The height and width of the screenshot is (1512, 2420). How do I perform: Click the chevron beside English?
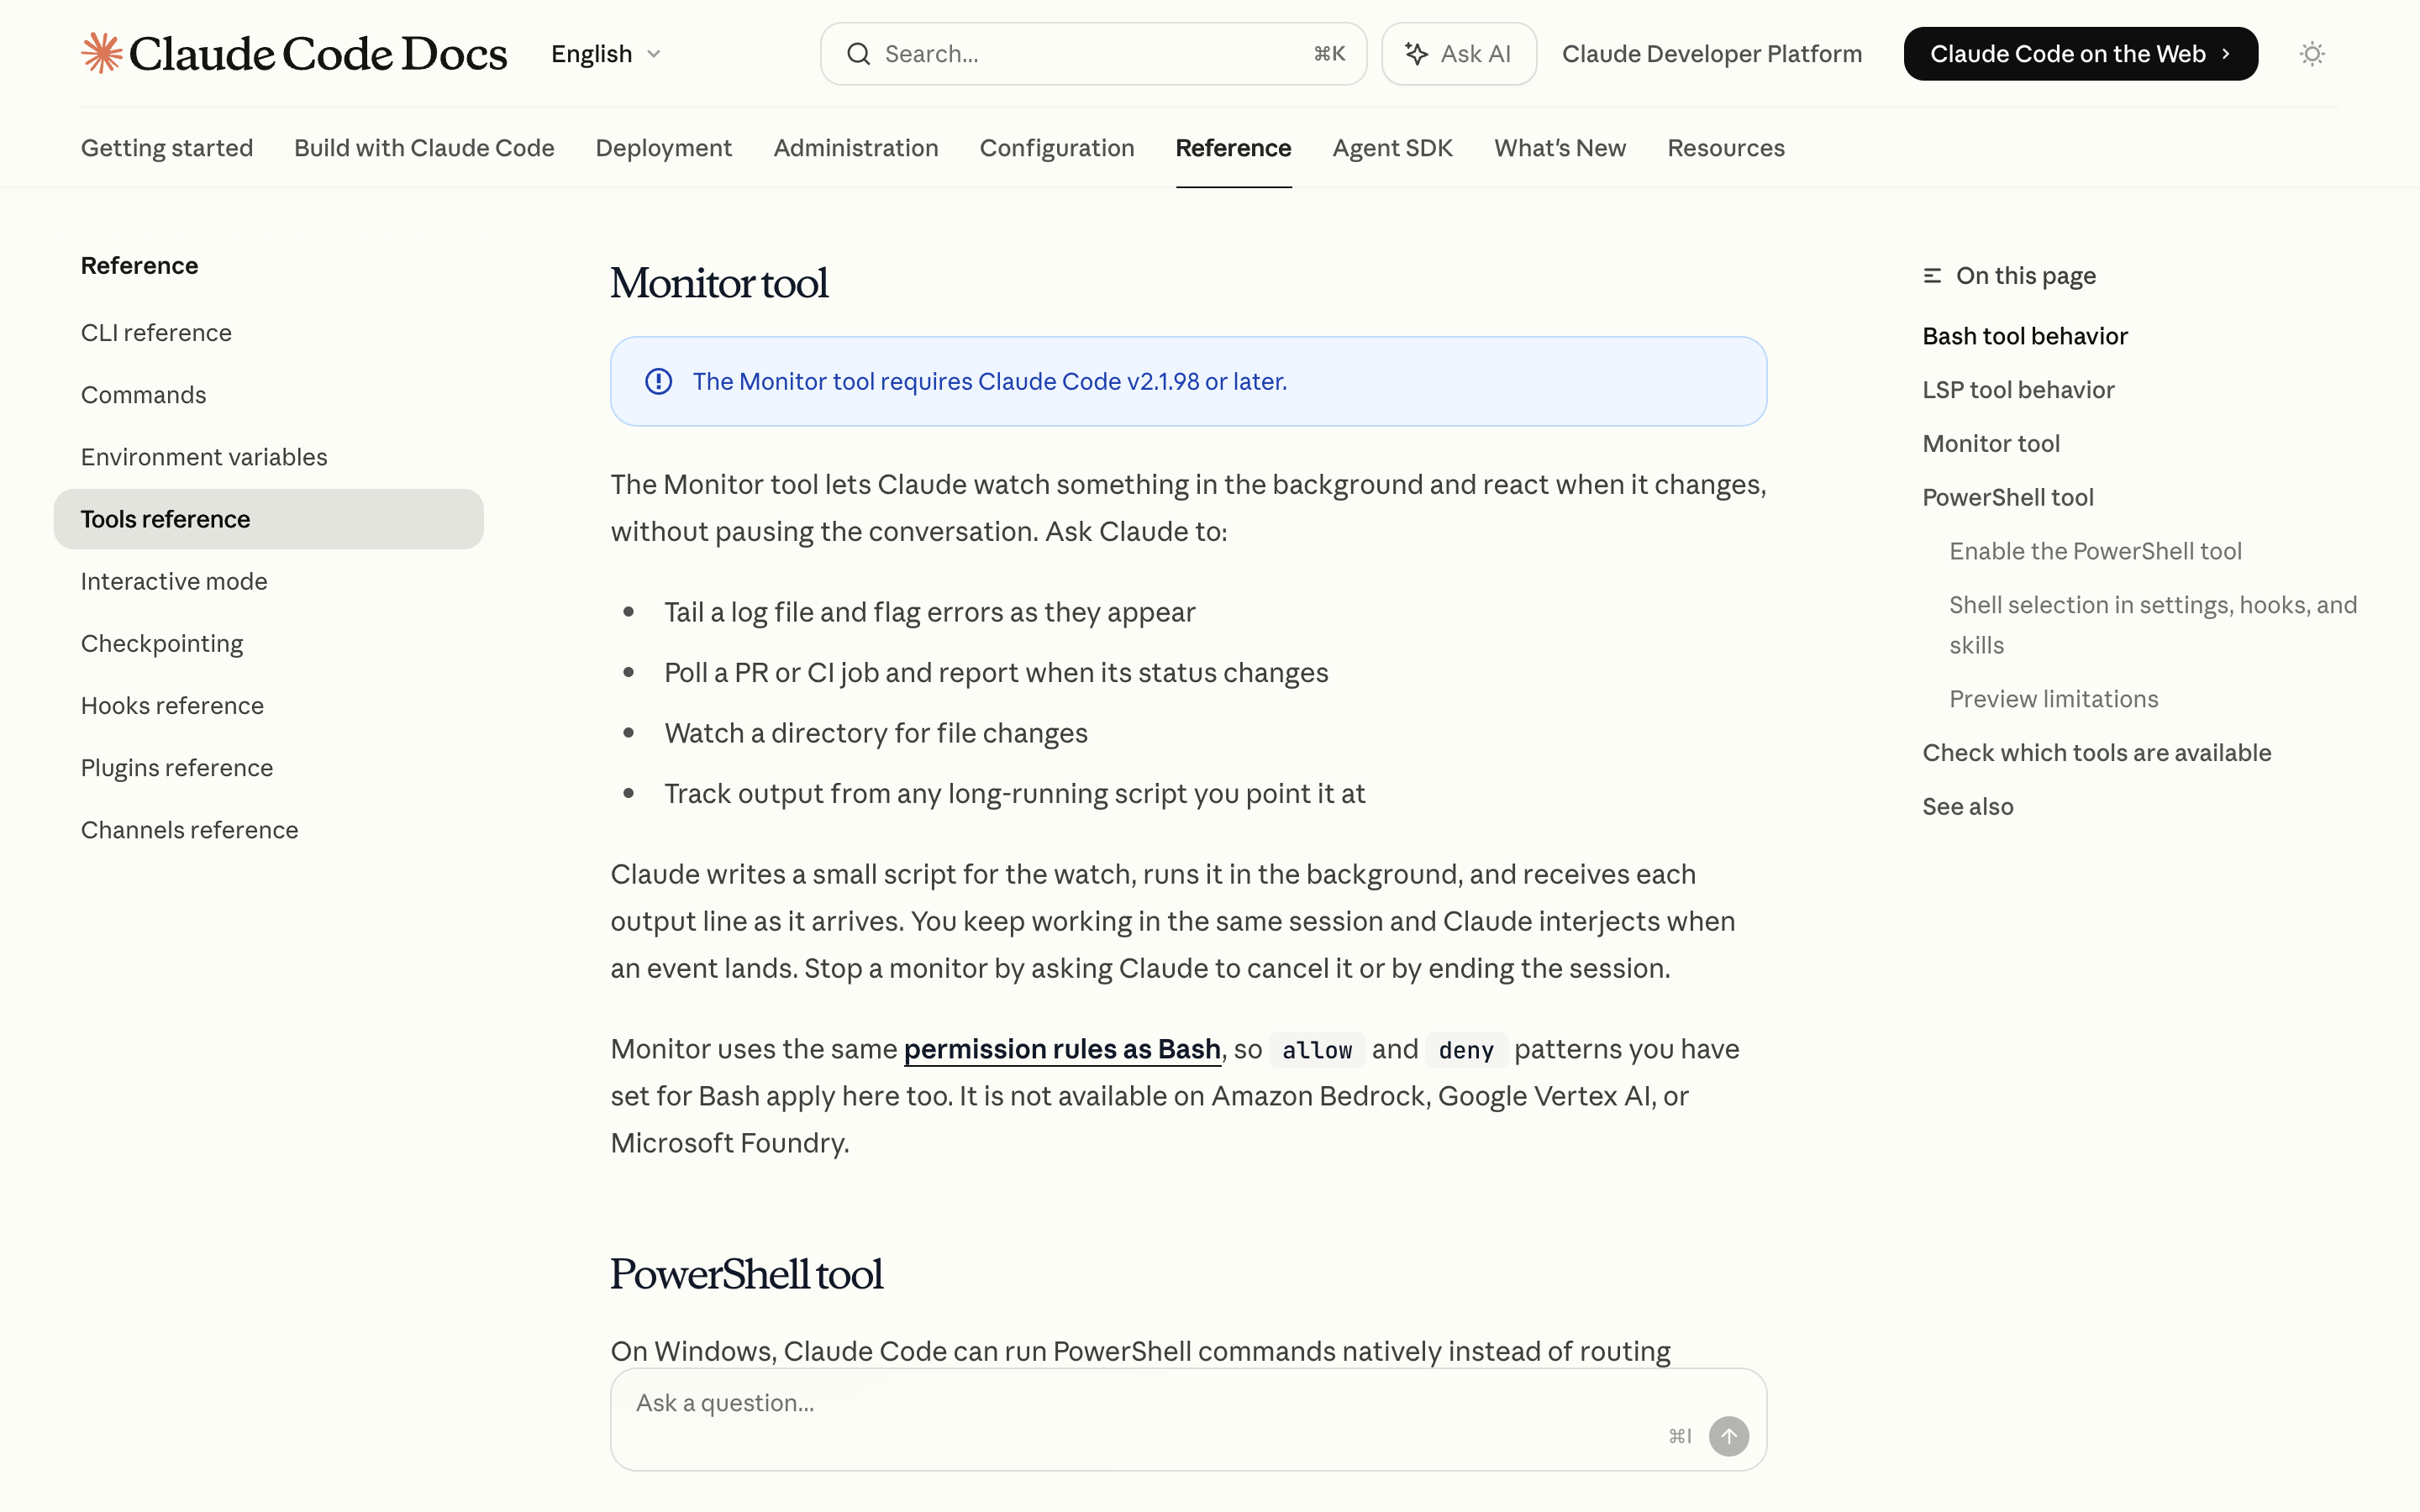654,54
